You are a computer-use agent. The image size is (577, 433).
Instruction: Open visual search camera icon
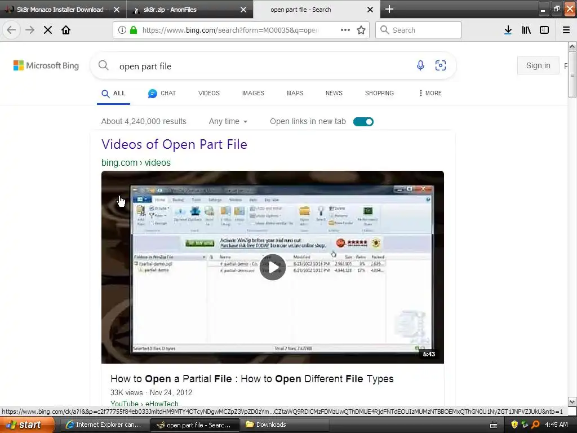[441, 65]
